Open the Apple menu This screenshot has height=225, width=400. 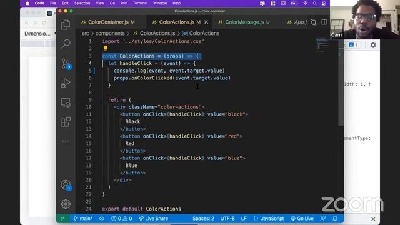pyautogui.click(x=27, y=3)
